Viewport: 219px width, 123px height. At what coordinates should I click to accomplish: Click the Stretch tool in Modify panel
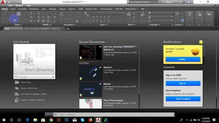pos(39,21)
